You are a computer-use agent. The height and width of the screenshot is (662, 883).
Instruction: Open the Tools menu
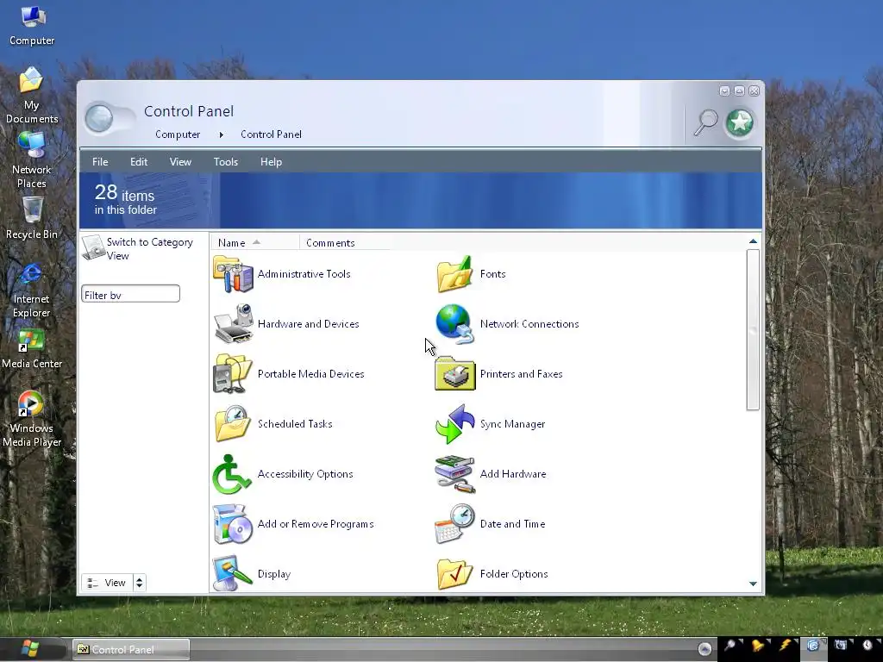pos(226,161)
